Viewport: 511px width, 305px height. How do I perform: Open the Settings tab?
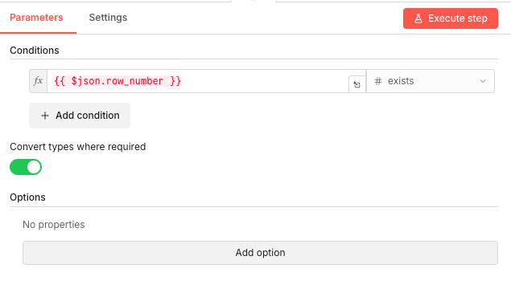pyautogui.click(x=108, y=17)
